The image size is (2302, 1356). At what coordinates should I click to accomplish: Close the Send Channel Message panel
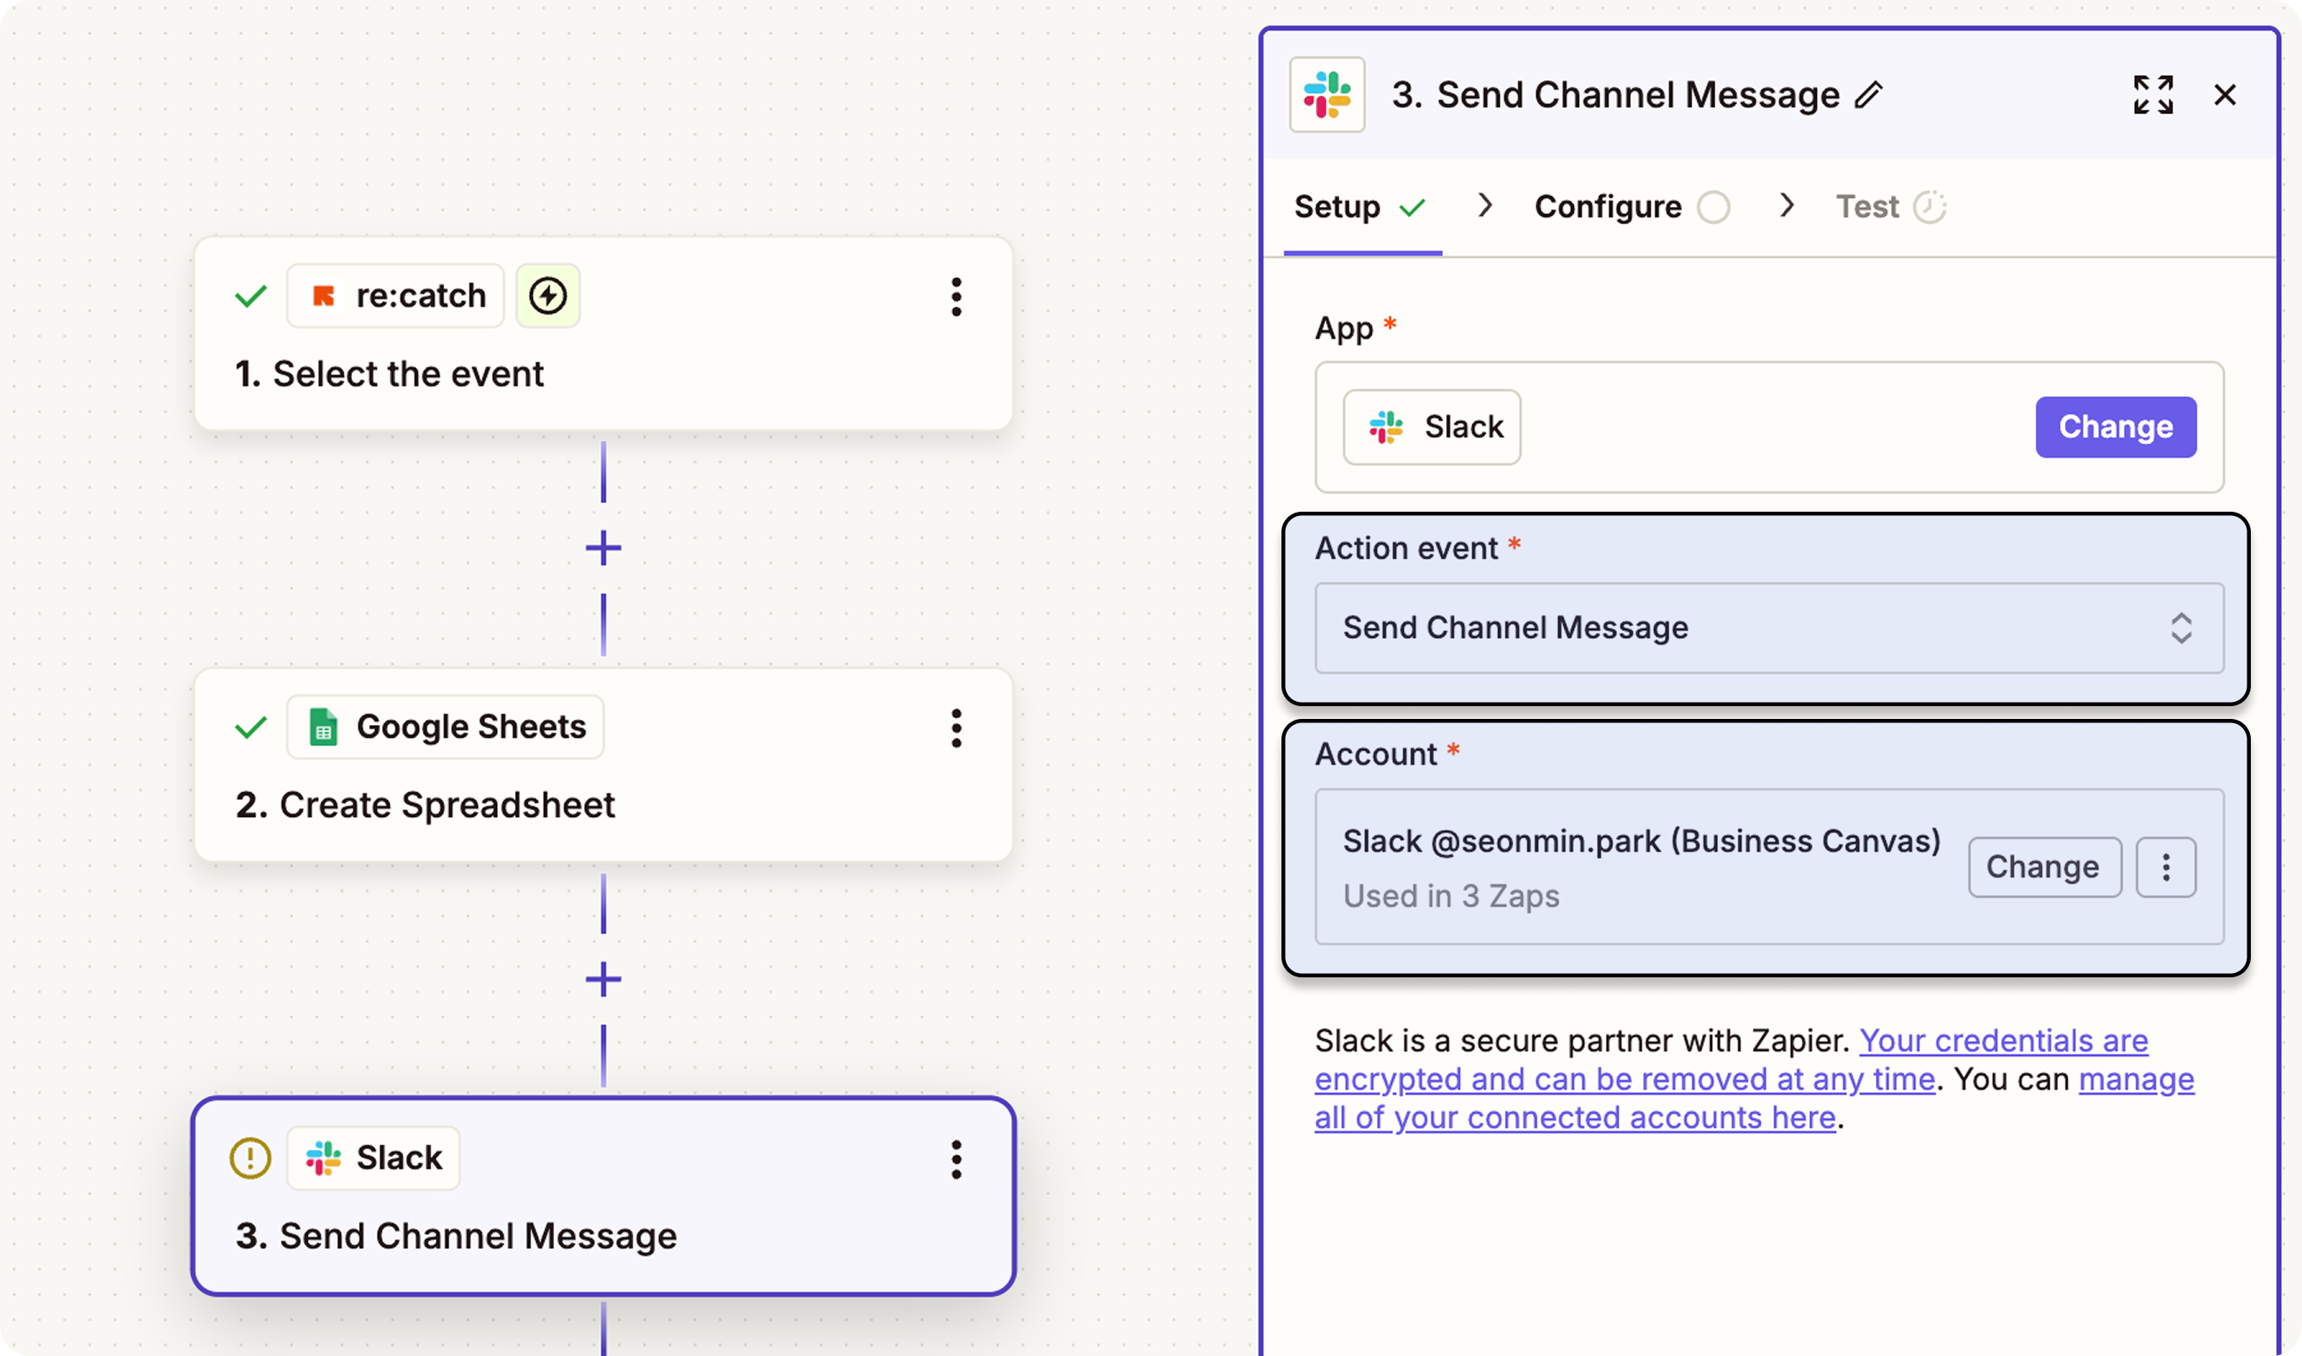point(2224,95)
